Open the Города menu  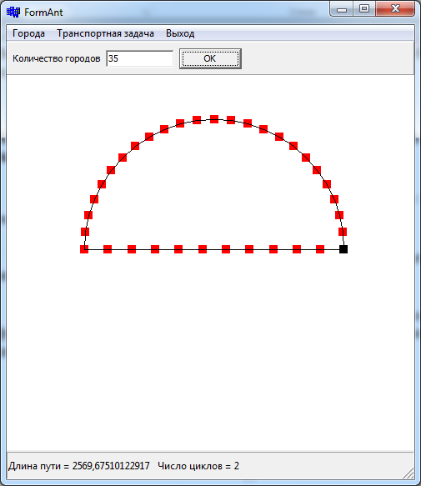coord(28,33)
